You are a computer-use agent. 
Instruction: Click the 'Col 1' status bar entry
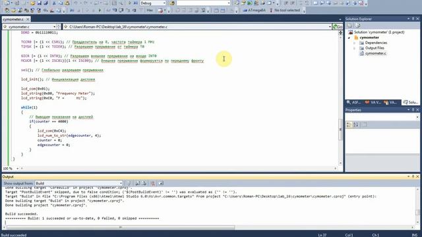click(349, 235)
